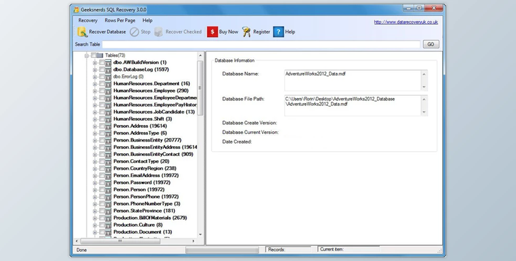Expand the Production.BillOfMaterials node
This screenshot has width=516, height=261.
95,218
